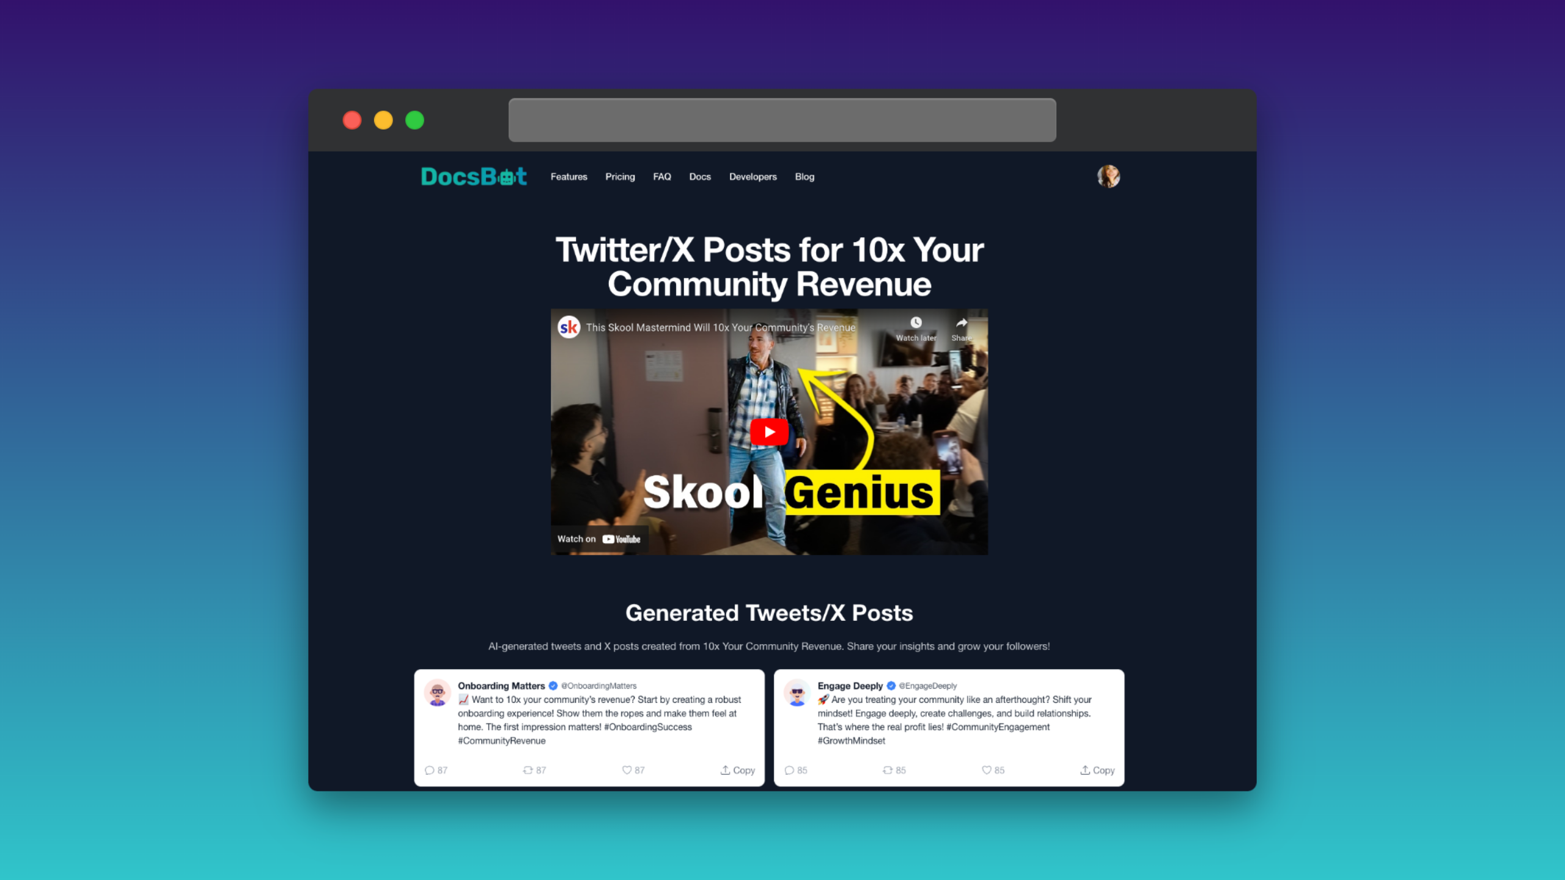Open the Pricing page

tap(620, 177)
